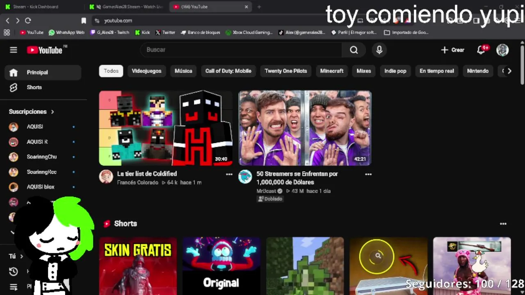Viewport: 525px width, 295px height.
Task: Click the search magnifier button
Action: point(354,50)
